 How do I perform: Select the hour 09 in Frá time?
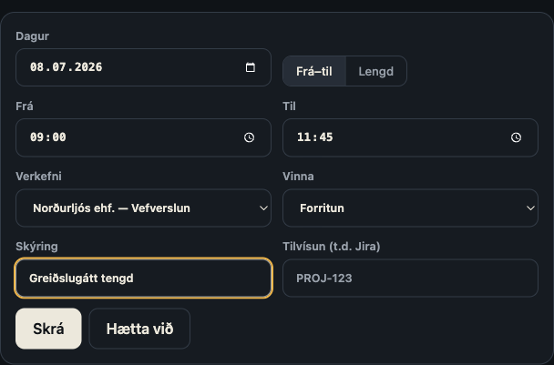click(37, 137)
